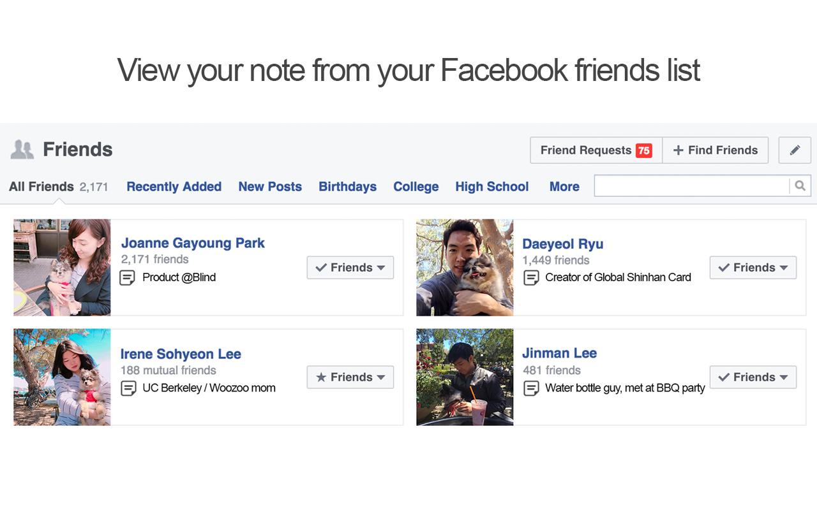The image size is (817, 510).
Task: Expand the starred Friends dropdown for Irene Sohyeon Lee
Action: 350,377
